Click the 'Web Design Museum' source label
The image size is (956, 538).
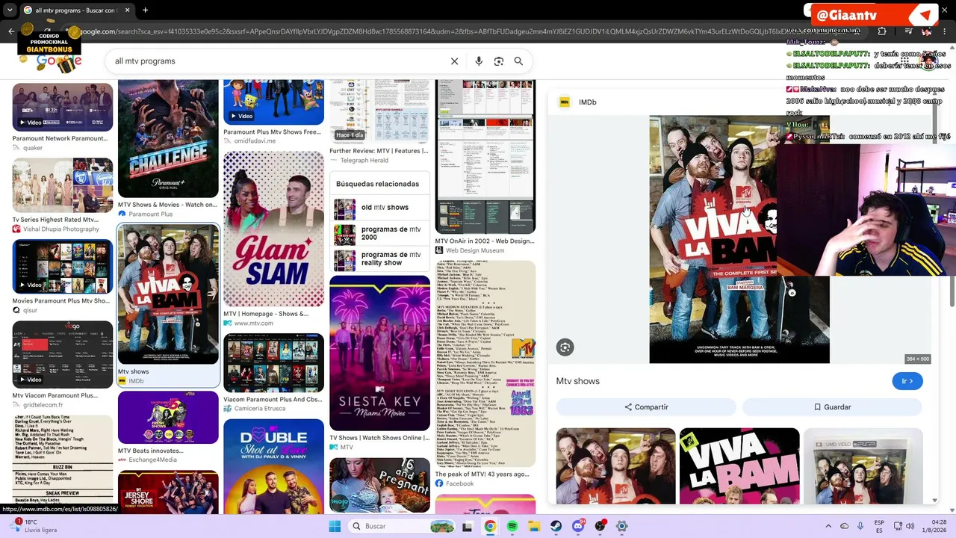pyautogui.click(x=475, y=250)
